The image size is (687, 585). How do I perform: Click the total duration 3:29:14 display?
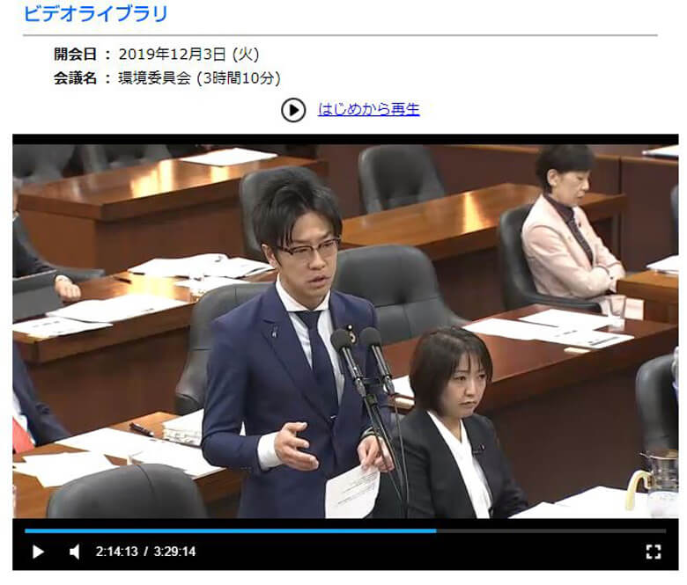click(174, 552)
